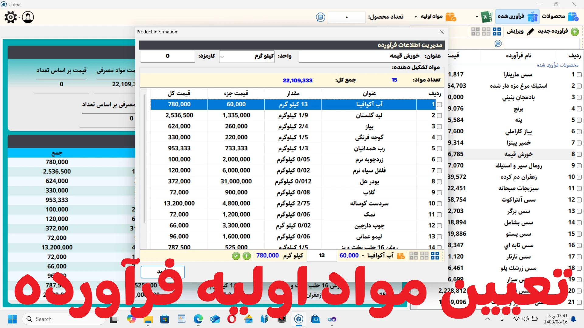584x328 pixels.
Task: Expand the مواد اولیه dropdown arrow
Action: point(416,17)
